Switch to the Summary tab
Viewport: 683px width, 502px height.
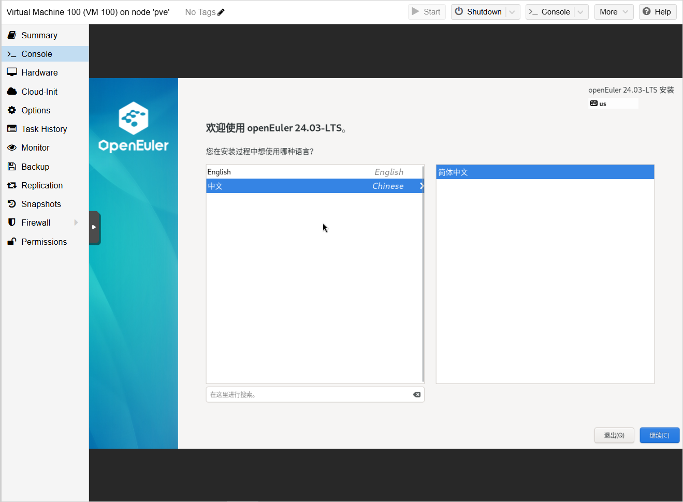(39, 35)
